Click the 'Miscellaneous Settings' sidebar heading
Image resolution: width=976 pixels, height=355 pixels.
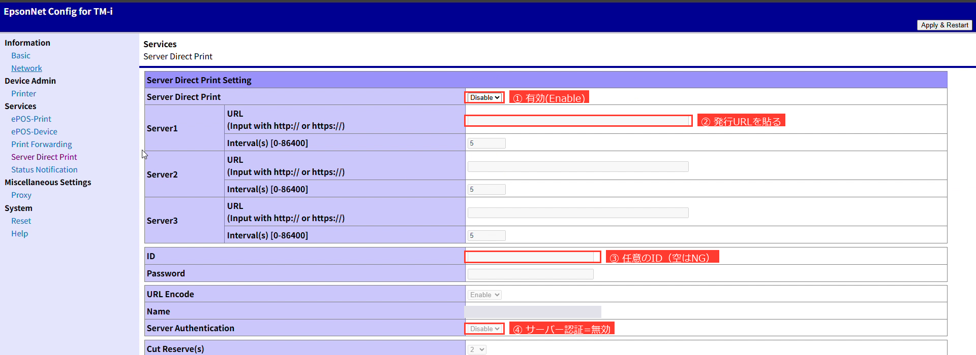click(x=48, y=182)
